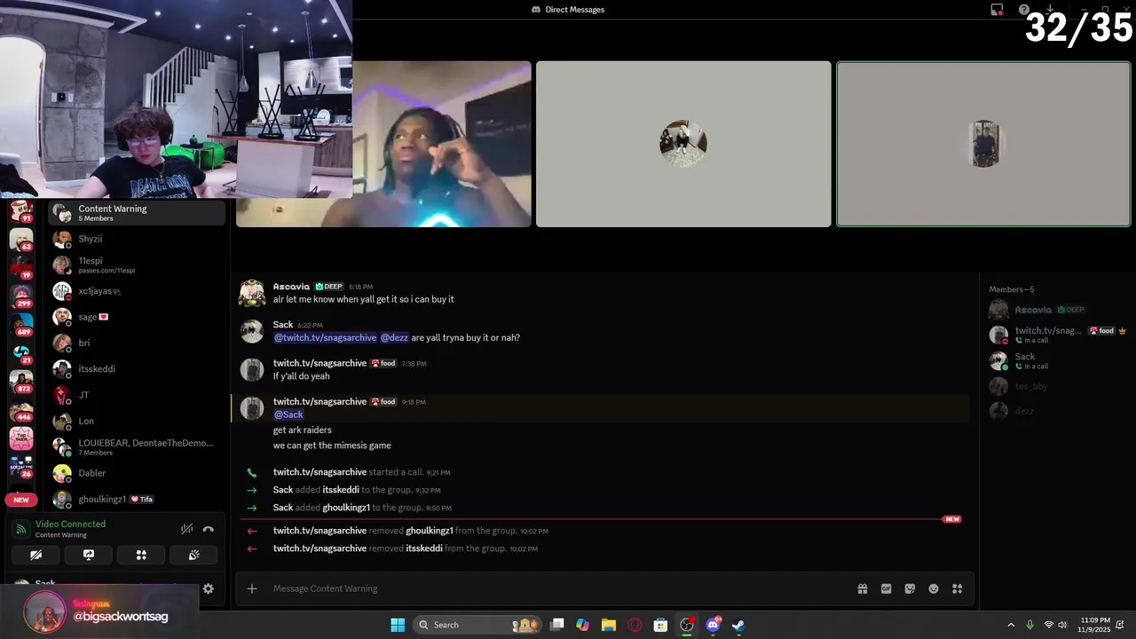Open direct message with xc1jayas
The height and width of the screenshot is (639, 1136).
137,291
